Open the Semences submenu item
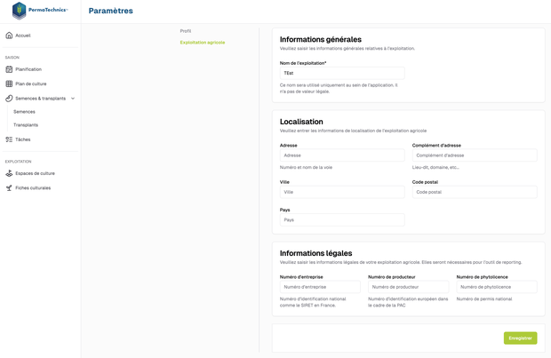This screenshot has height=358, width=551. [x=25, y=112]
